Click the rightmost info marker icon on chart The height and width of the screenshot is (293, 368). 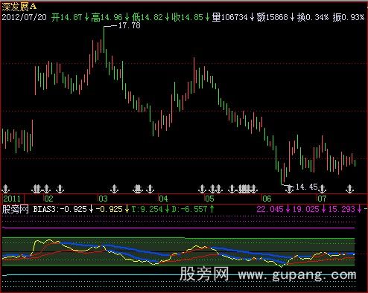pyautogui.click(x=349, y=189)
